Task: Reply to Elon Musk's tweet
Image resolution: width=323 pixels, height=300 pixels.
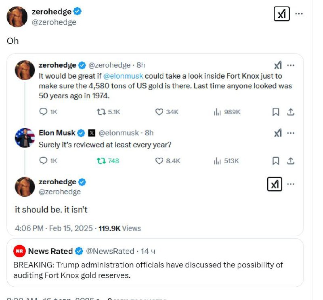Action: tap(44, 160)
